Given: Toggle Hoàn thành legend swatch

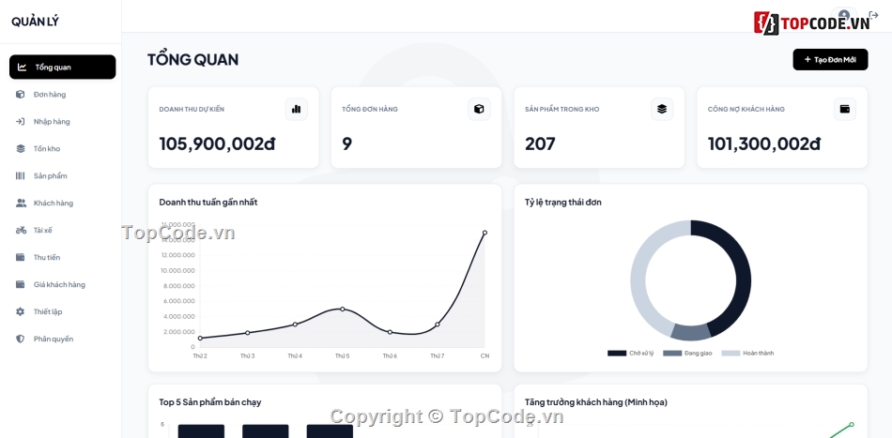Looking at the screenshot, I should 731,354.
